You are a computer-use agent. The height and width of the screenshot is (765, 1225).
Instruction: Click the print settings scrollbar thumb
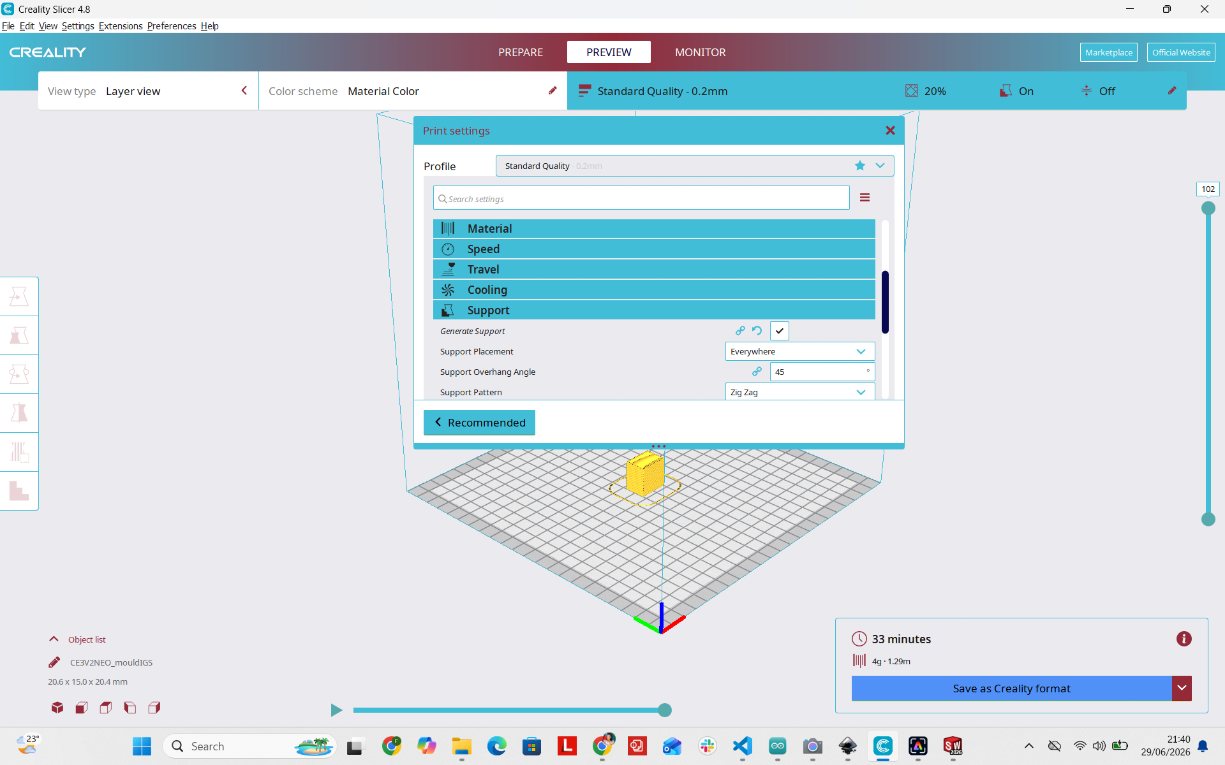tap(885, 302)
